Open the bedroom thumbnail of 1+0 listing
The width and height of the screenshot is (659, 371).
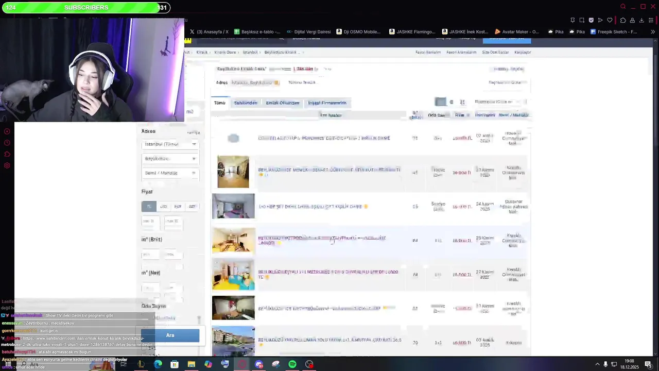click(233, 206)
